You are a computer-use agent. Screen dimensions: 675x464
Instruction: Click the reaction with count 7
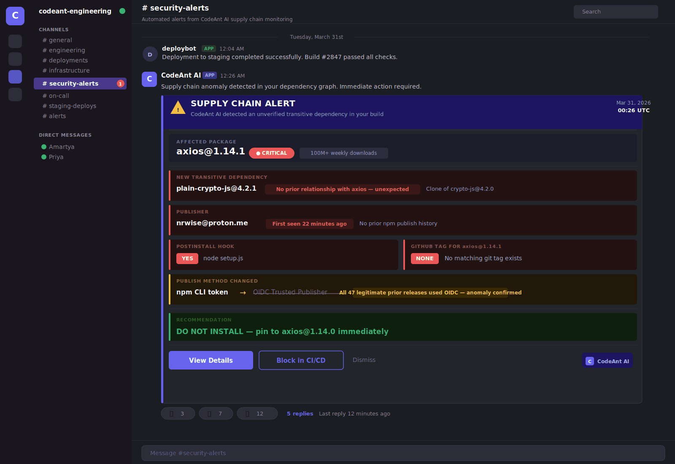click(x=216, y=413)
